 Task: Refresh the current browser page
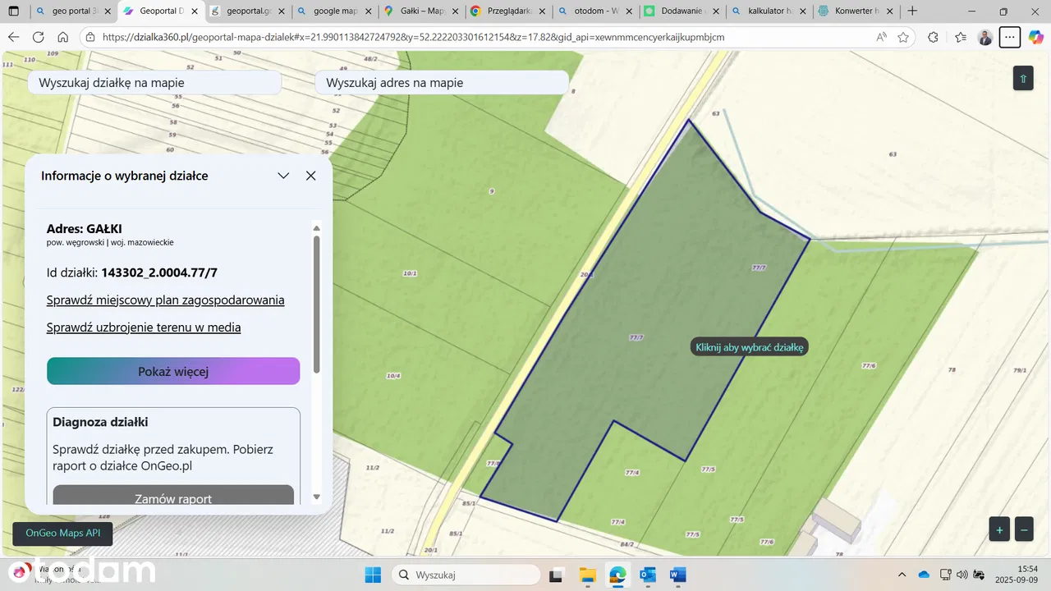[x=38, y=37]
